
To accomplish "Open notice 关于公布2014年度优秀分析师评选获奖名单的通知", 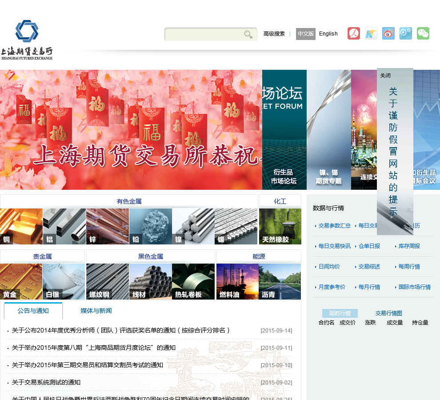I will pos(120,330).
